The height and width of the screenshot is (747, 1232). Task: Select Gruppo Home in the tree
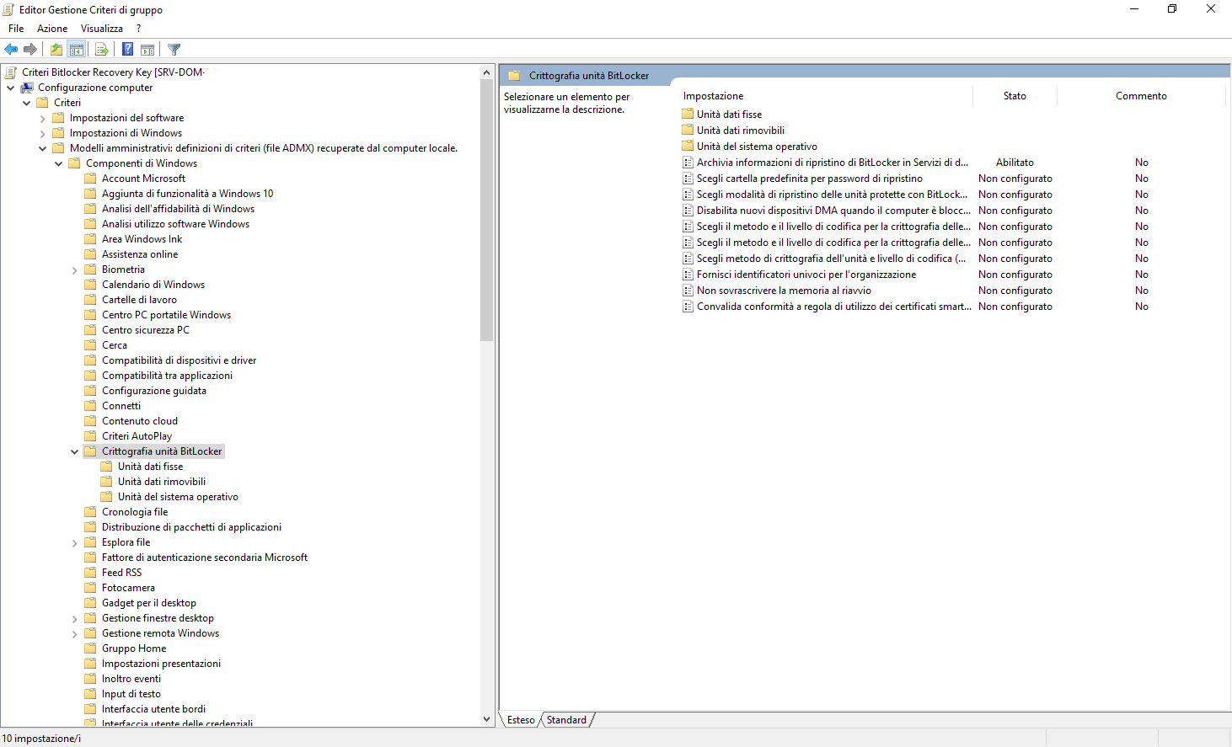pos(133,648)
